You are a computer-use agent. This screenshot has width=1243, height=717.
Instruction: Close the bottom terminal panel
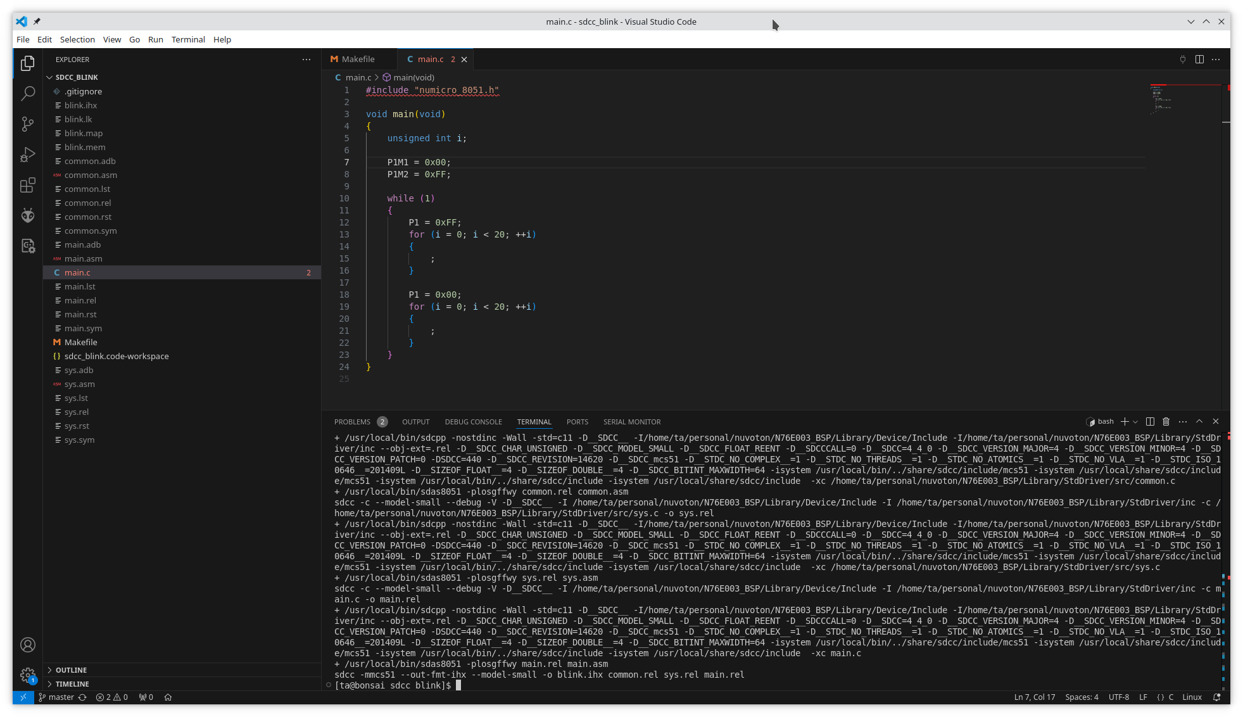tap(1216, 422)
